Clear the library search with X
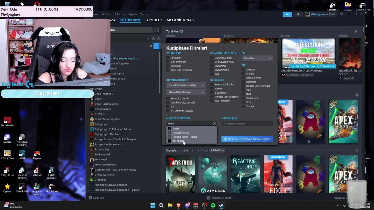This screenshot has height=210, width=374. click(x=151, y=46)
